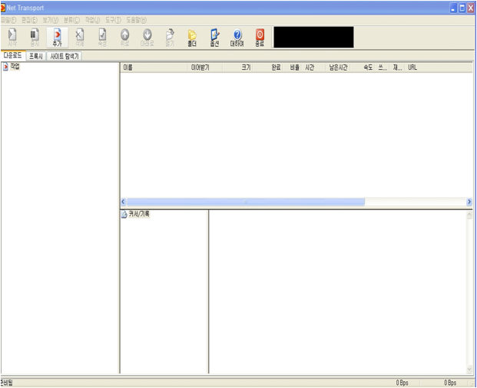Screen dimensions: 477x388
Task: Click the red 종료 (Exit) icon
Action: pos(260,38)
